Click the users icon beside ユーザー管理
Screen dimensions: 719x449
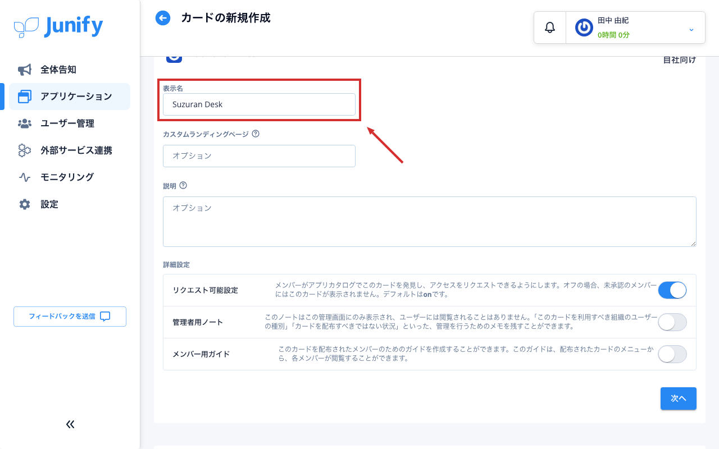click(x=25, y=123)
